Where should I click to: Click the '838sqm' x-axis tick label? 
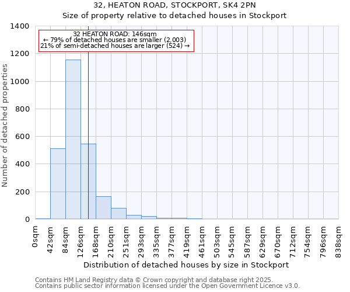(x=338, y=238)
